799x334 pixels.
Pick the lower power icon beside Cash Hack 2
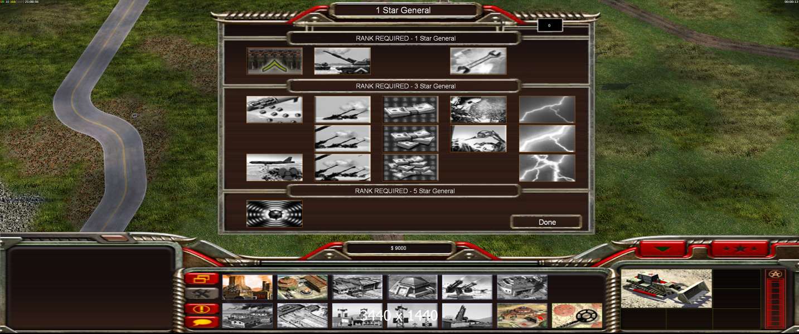pos(478,139)
